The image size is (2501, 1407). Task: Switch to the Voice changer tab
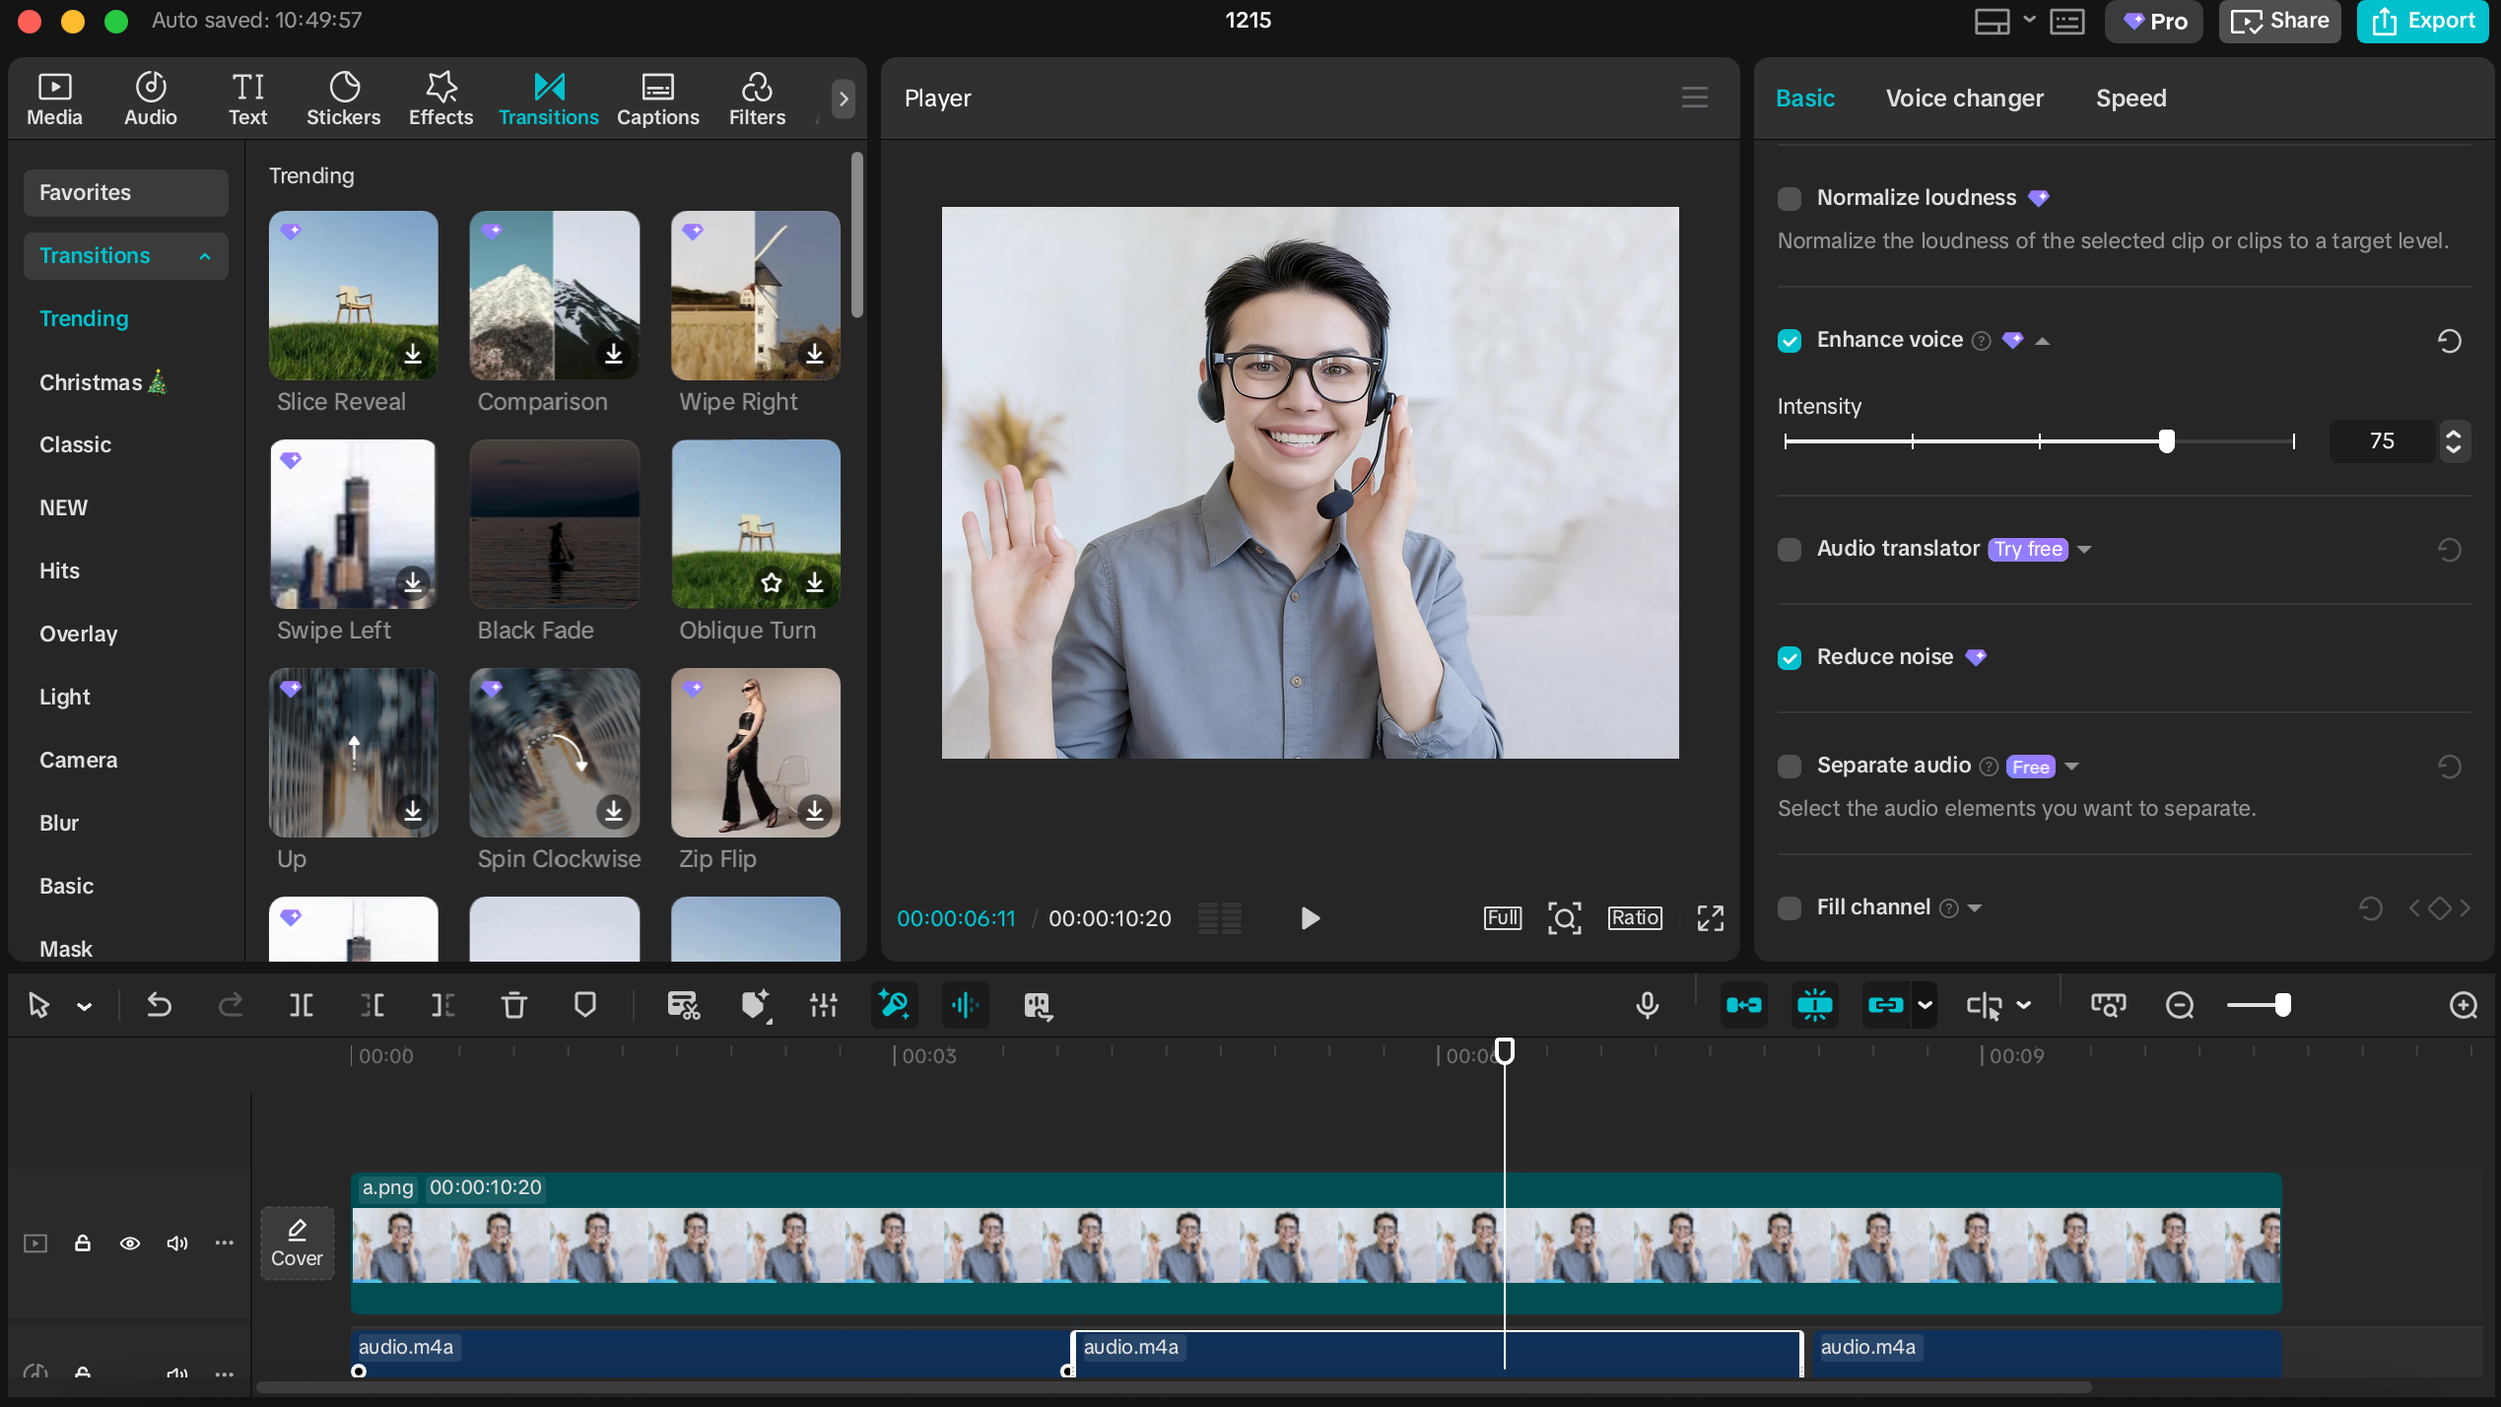coord(1964,98)
